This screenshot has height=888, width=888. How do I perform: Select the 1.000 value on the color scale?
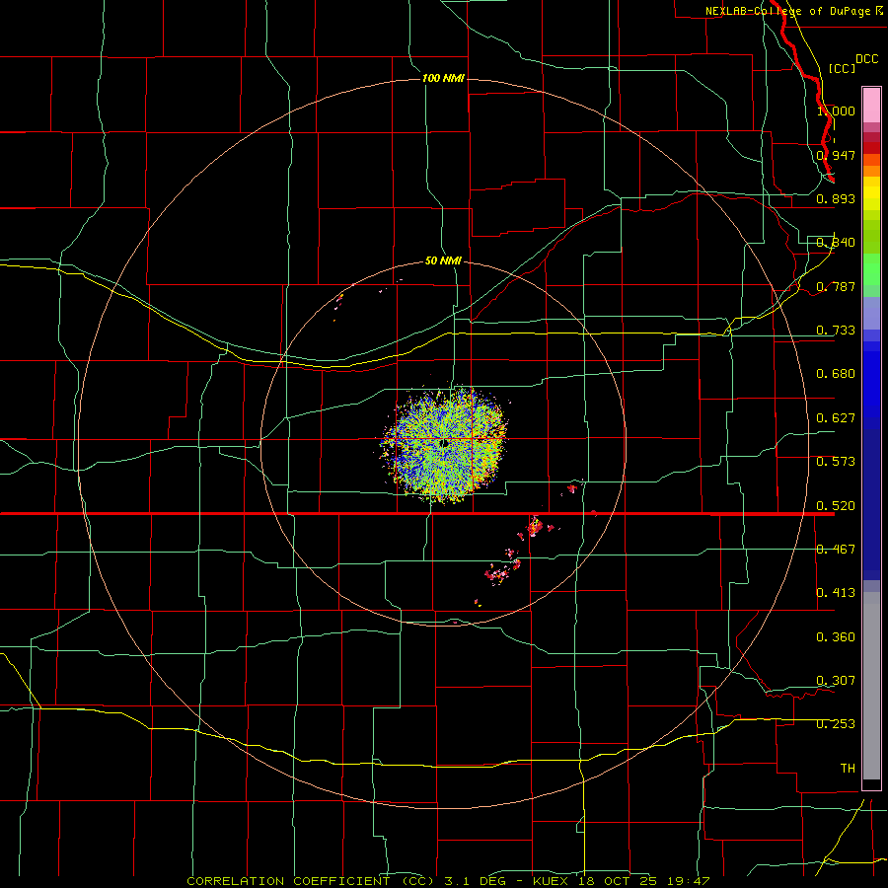pyautogui.click(x=836, y=111)
